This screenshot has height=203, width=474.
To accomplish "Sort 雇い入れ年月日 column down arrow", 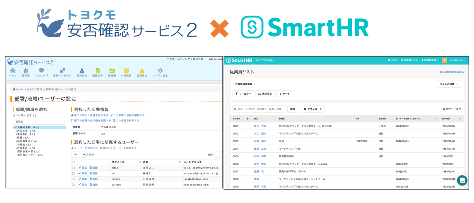I will (436, 119).
